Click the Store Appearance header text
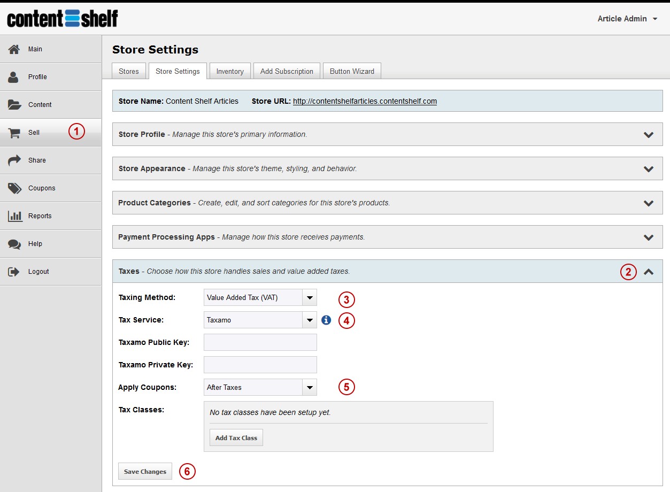 click(x=152, y=168)
